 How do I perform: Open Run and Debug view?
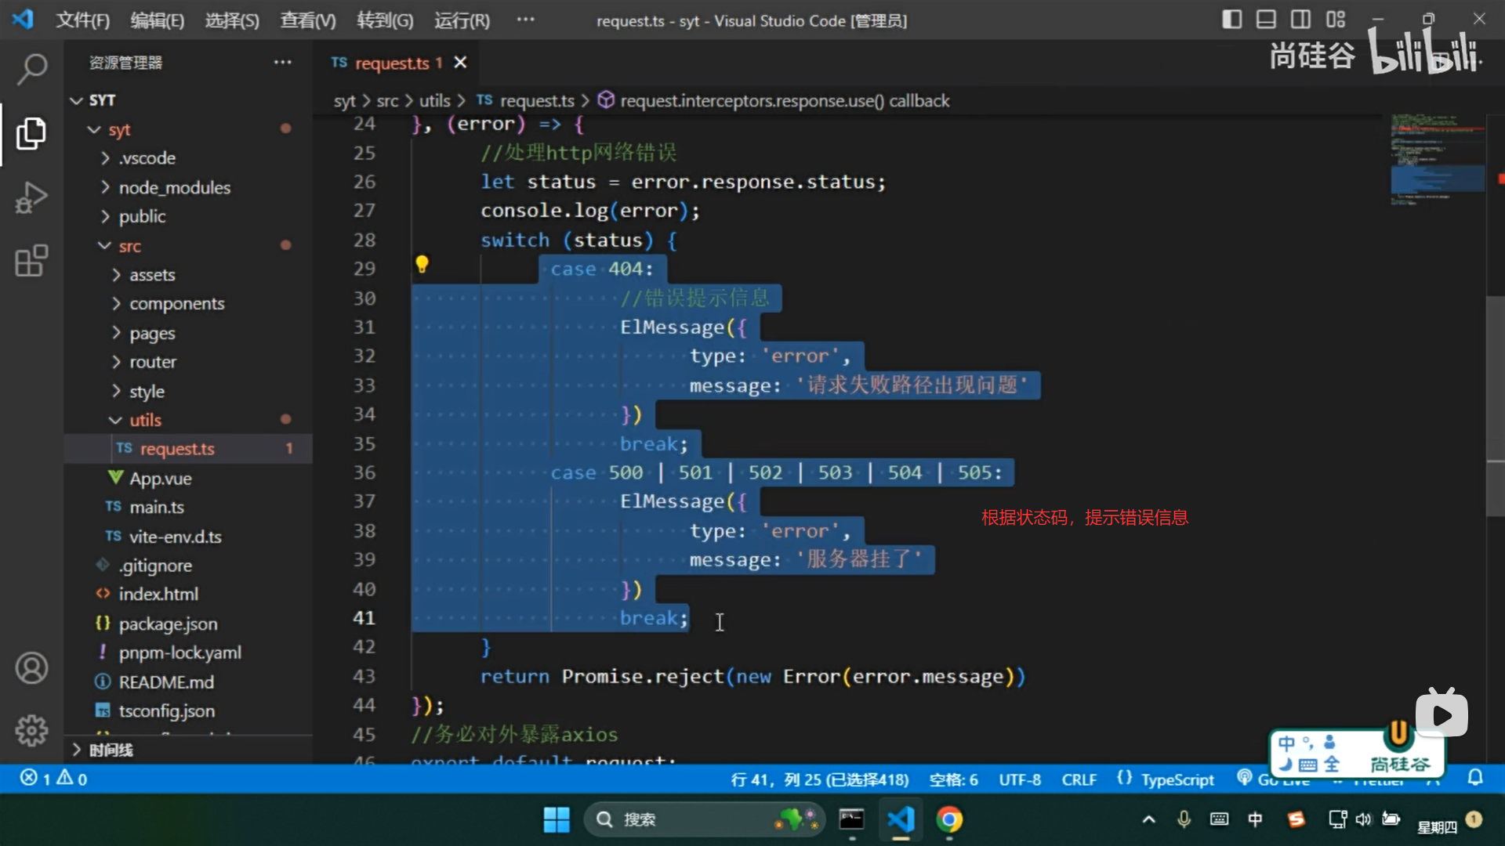[x=31, y=197]
